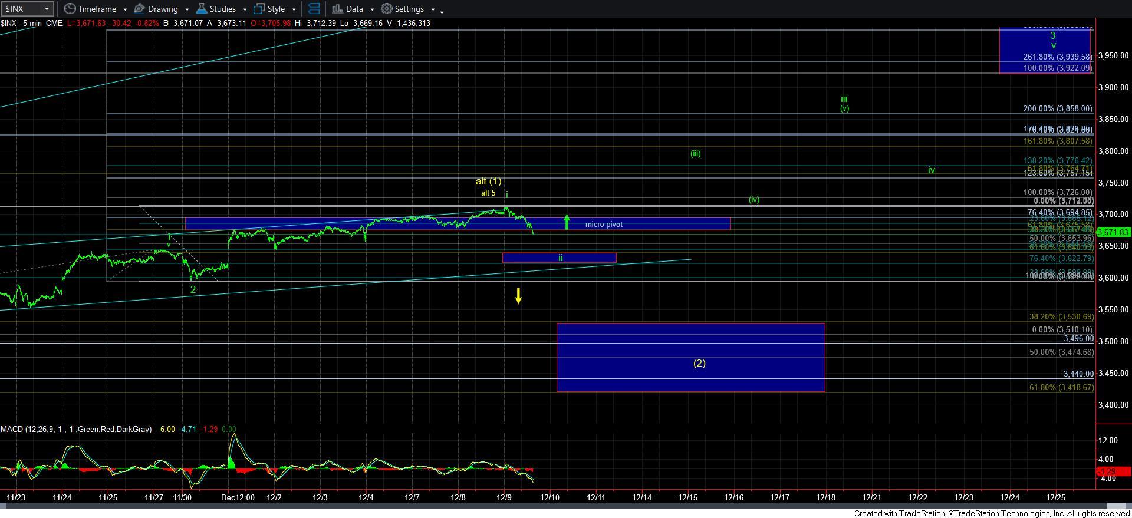
Task: Click the scroll handle at bottom right
Action: click(x=1117, y=506)
